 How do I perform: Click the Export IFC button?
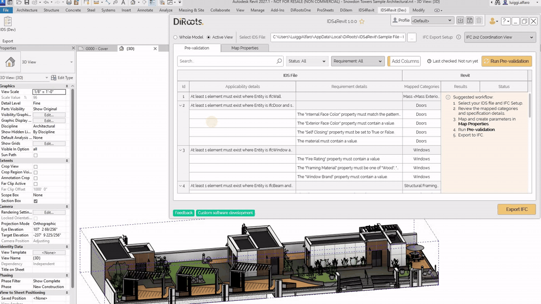click(517, 209)
